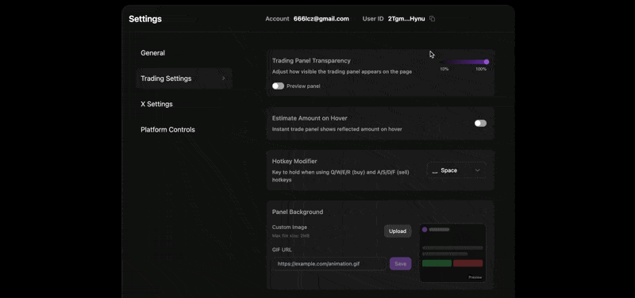635x298 pixels.
Task: Open the General settings section
Action: pos(152,53)
